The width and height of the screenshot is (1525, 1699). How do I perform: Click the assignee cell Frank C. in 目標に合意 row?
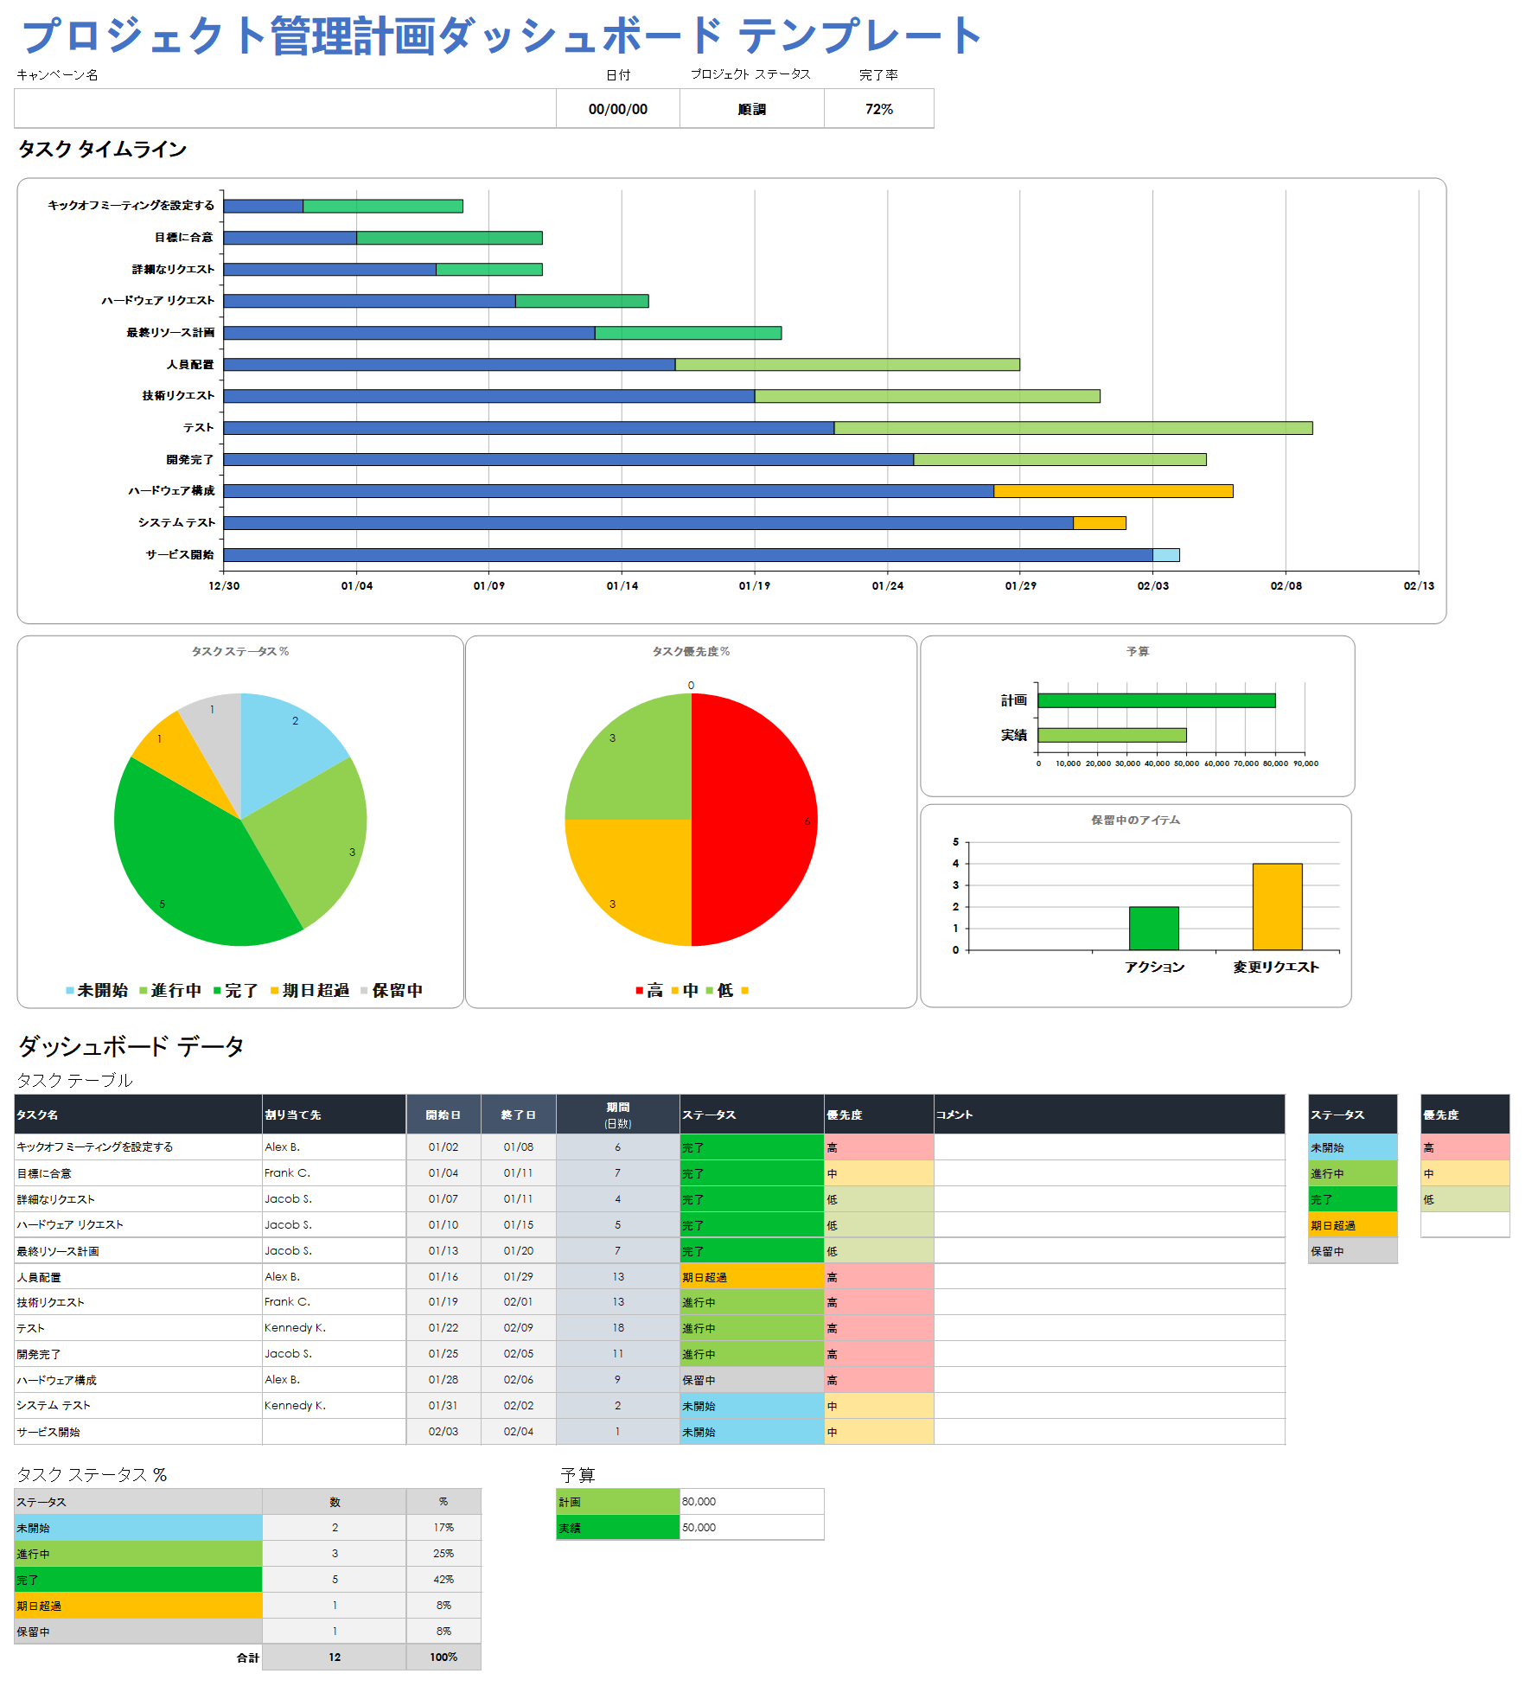pos(334,1173)
